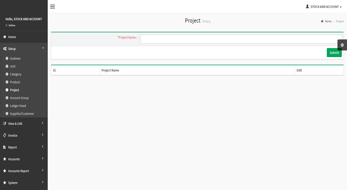The image size is (347, 190).
Task: Select Setup in the sidebar
Action: pos(24,49)
